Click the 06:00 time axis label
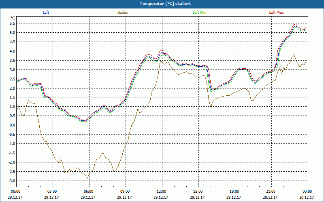324x202 pixels. 89,191
